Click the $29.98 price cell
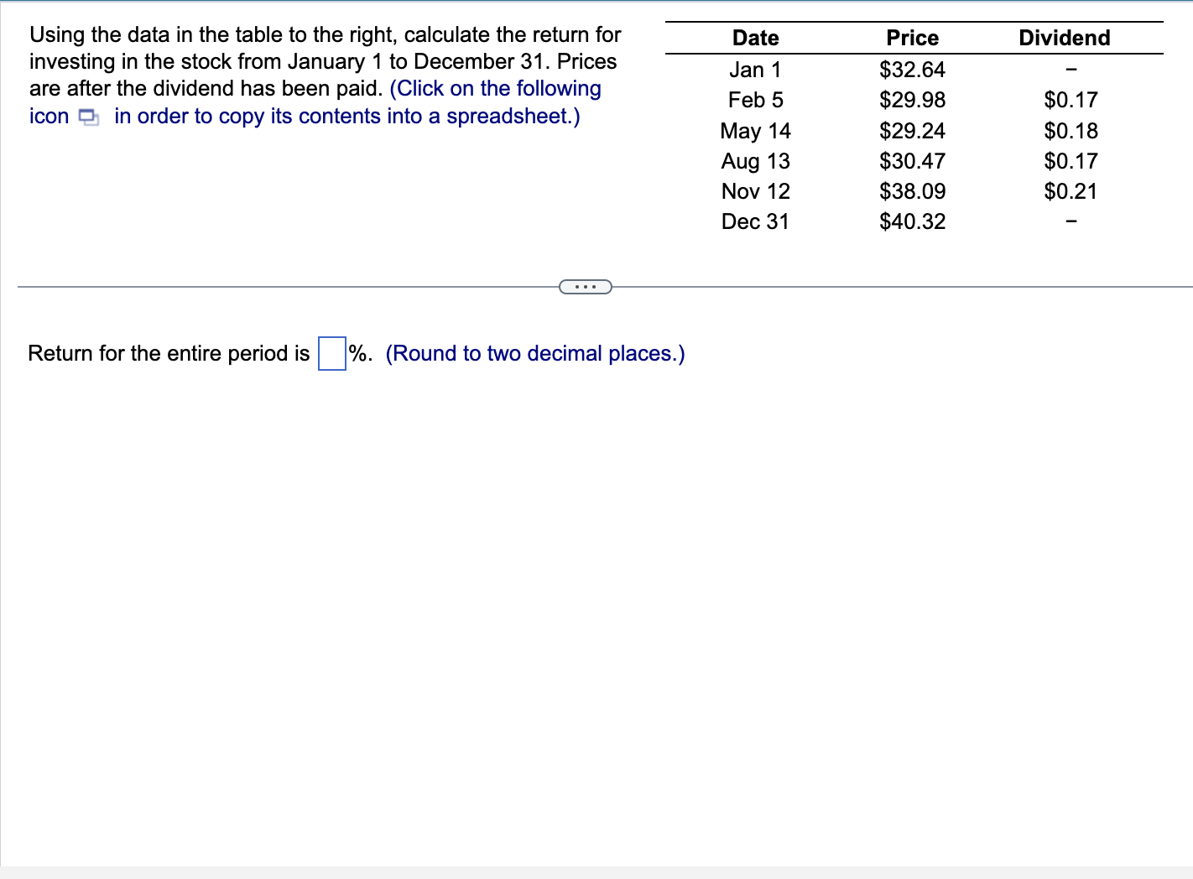 [x=913, y=100]
